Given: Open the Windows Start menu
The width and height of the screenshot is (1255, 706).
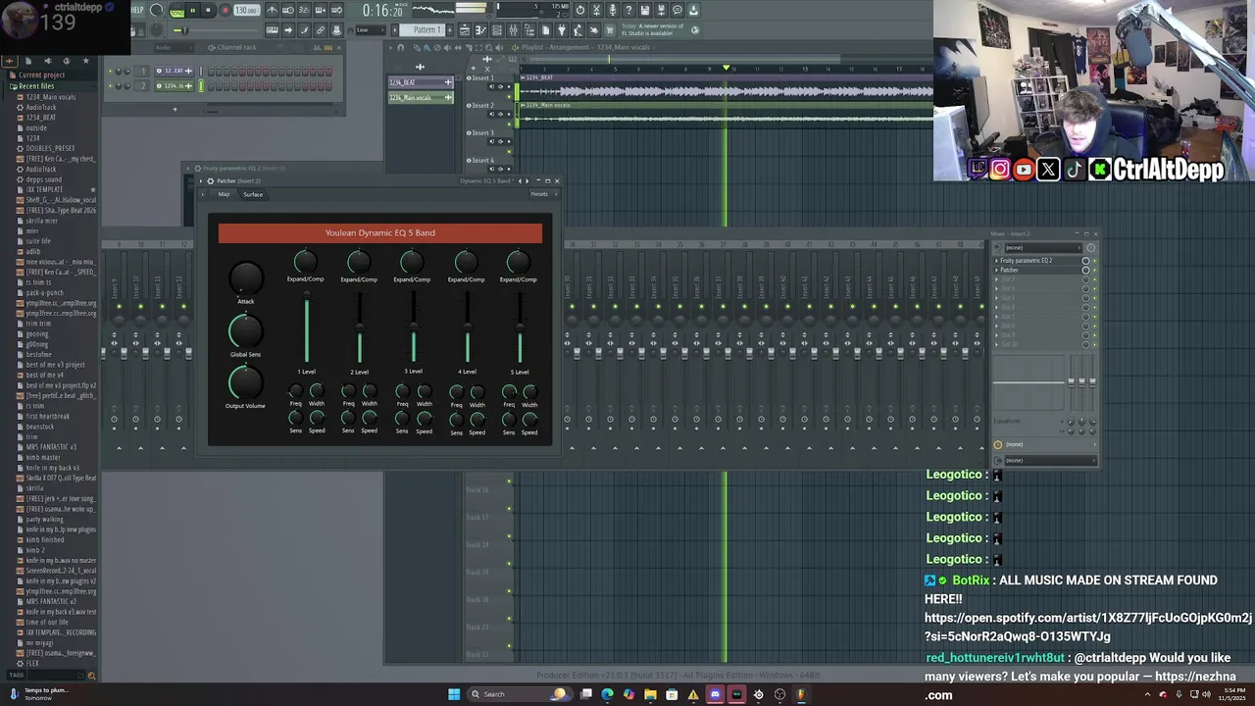Looking at the screenshot, I should click(x=454, y=694).
